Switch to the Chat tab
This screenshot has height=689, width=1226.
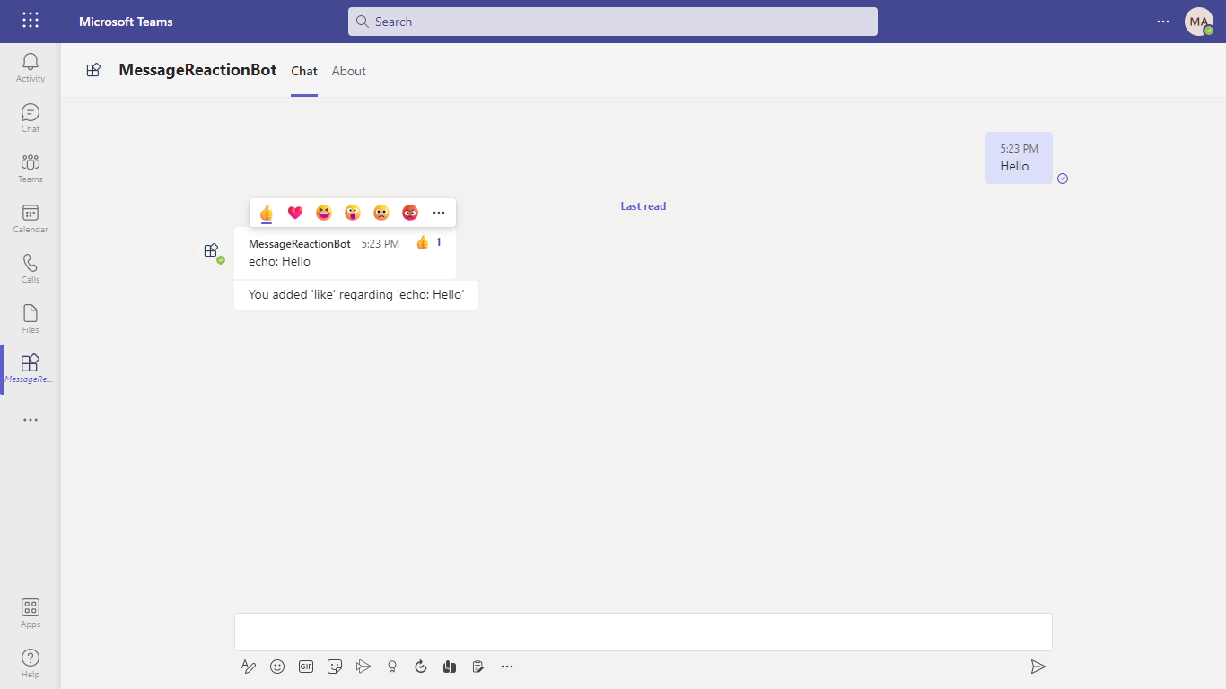[x=304, y=71]
